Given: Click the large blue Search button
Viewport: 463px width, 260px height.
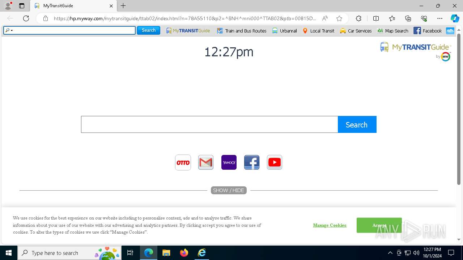Looking at the screenshot, I should (357, 125).
